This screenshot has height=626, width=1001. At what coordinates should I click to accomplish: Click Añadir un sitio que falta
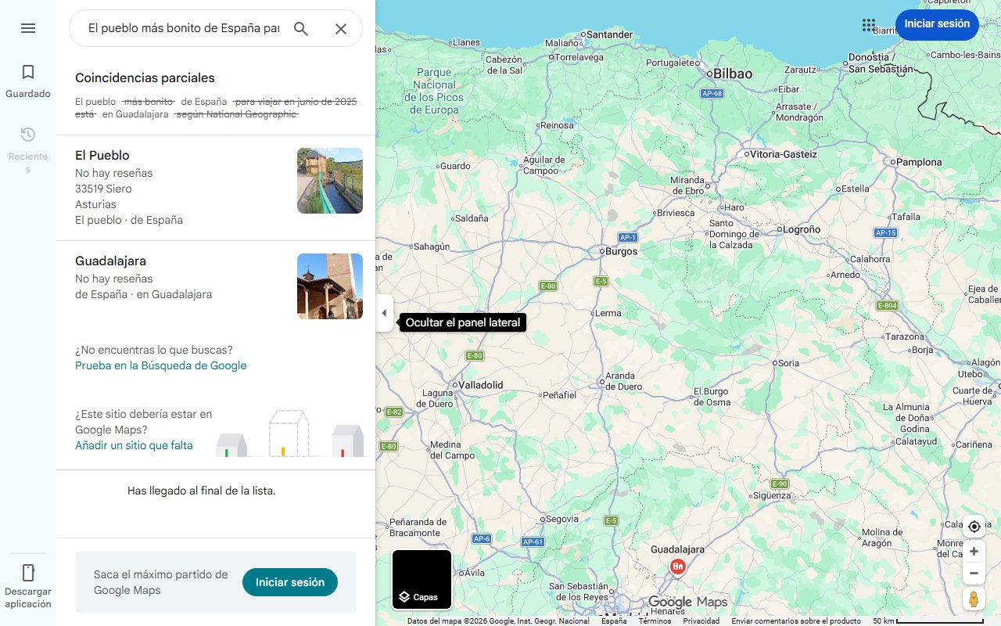[134, 445]
